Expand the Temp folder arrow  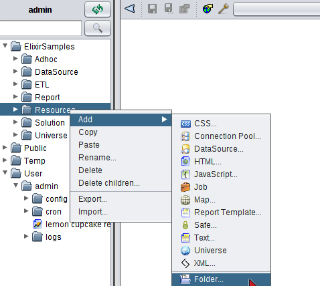click(x=5, y=160)
